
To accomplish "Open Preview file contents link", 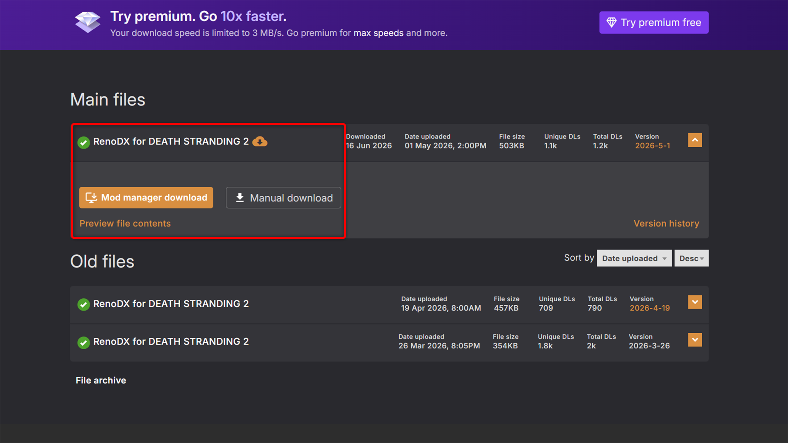I will click(x=125, y=223).
